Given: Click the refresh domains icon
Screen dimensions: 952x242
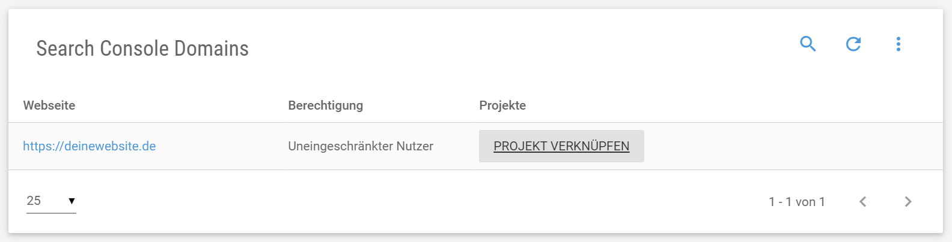Looking at the screenshot, I should pyautogui.click(x=853, y=44).
